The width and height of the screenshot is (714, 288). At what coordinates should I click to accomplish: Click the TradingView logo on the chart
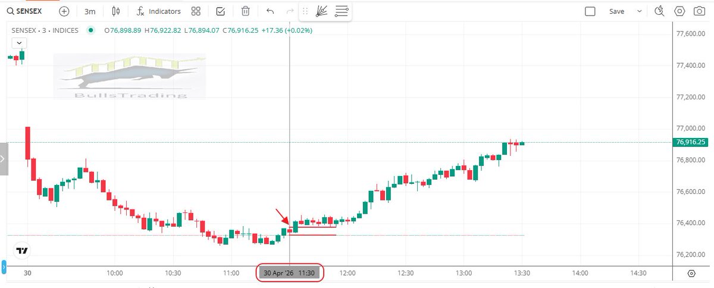[23, 252]
